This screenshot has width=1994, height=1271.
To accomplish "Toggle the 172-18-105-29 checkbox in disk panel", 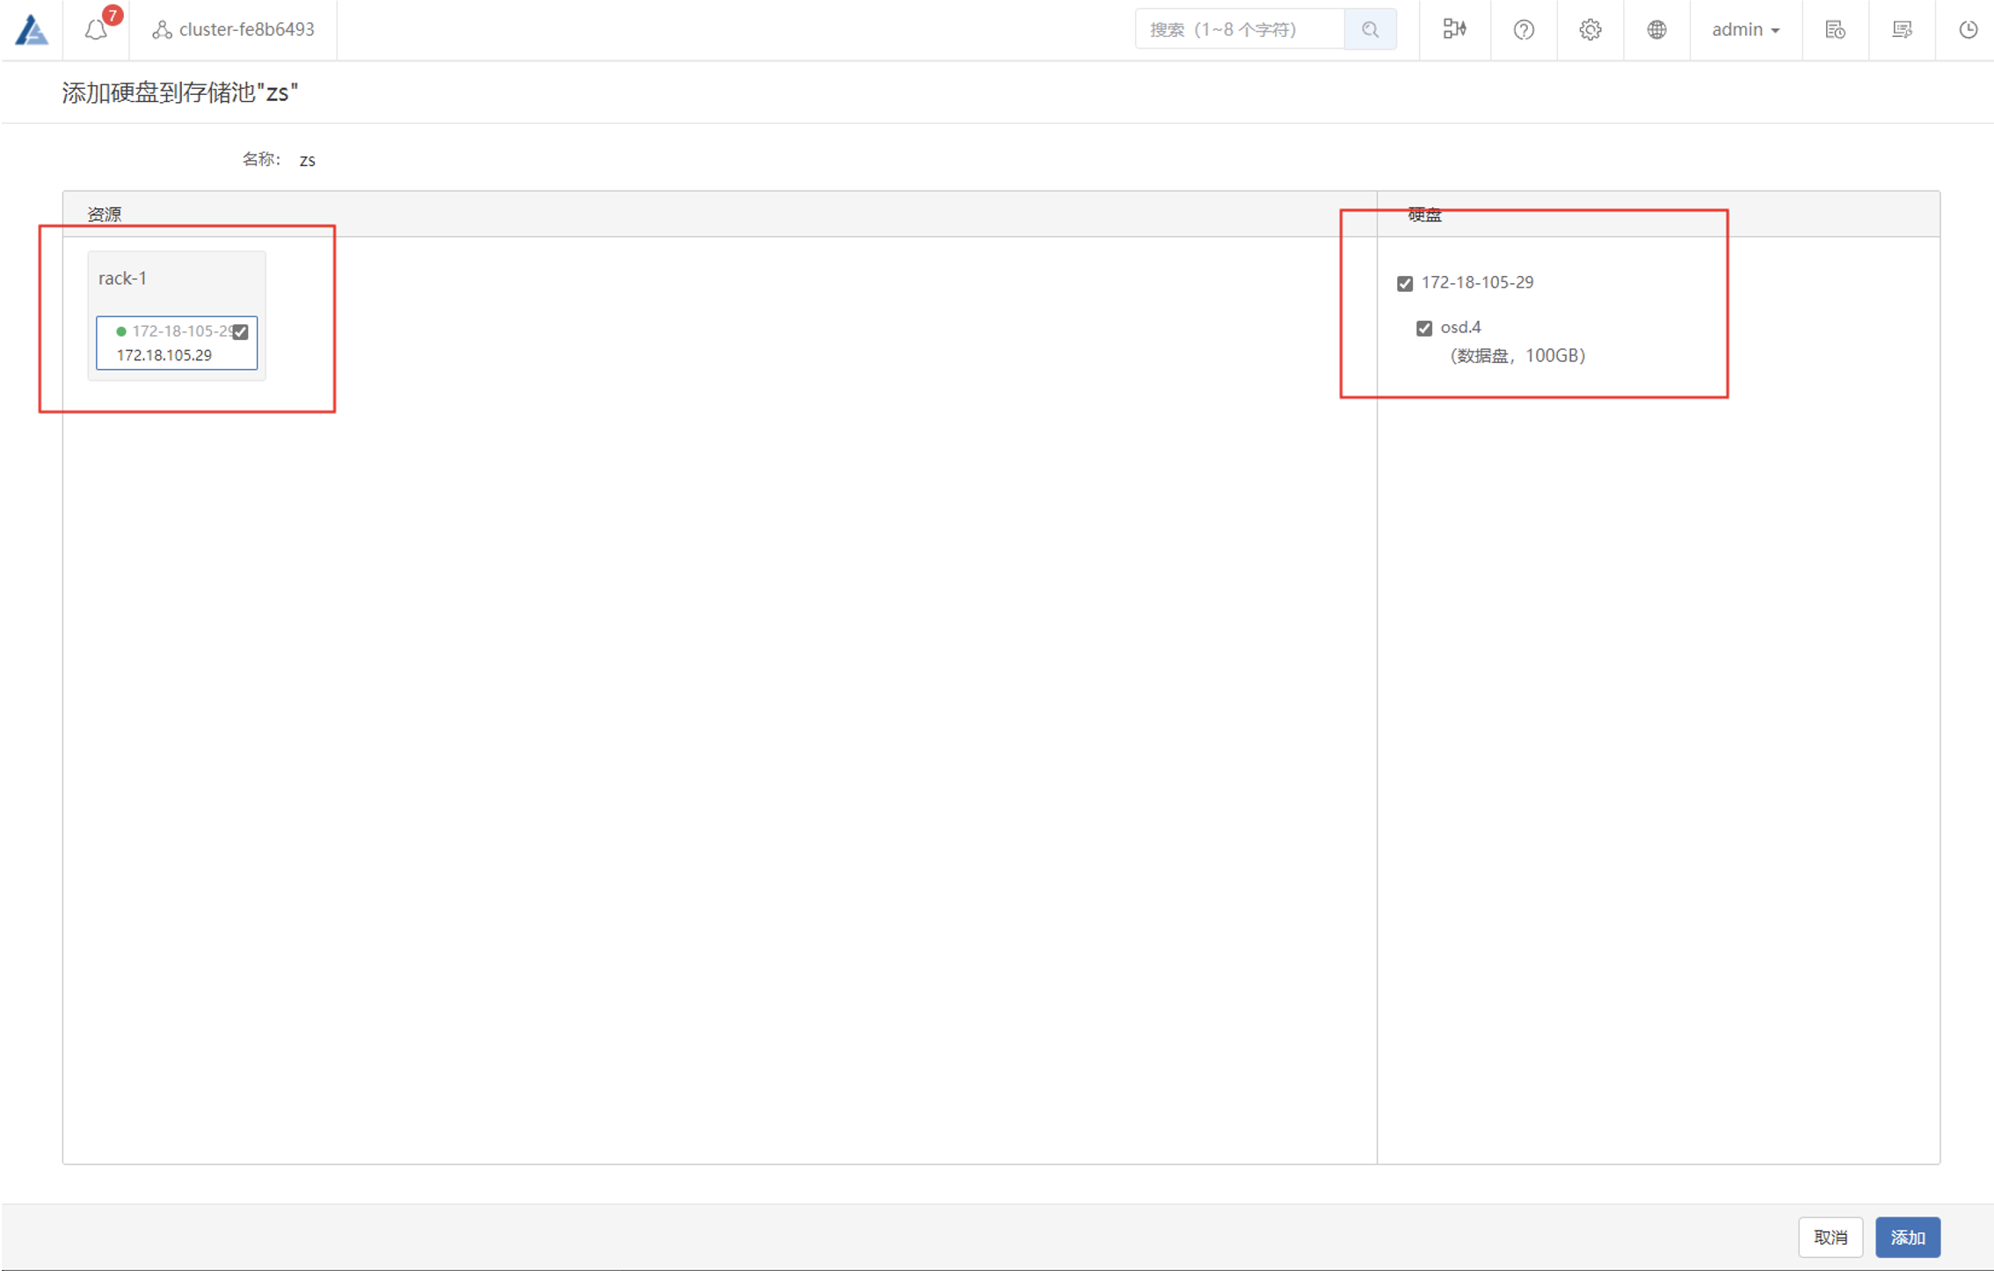I will point(1405,283).
